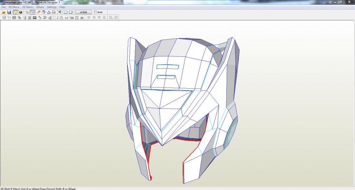The height and width of the screenshot is (190, 355).
Task: Click the dashed selection rectangle icon
Action: [x=57, y=18]
